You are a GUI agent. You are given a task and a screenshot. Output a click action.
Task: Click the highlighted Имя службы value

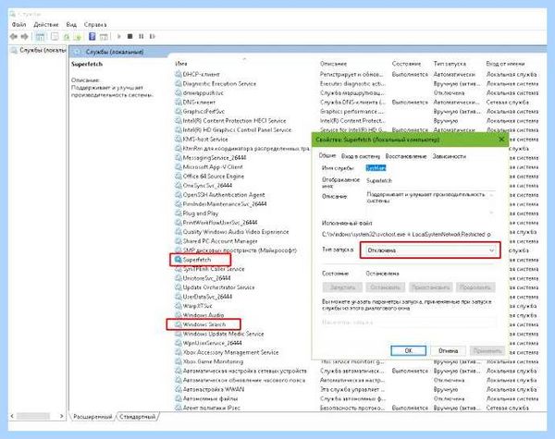coord(376,168)
